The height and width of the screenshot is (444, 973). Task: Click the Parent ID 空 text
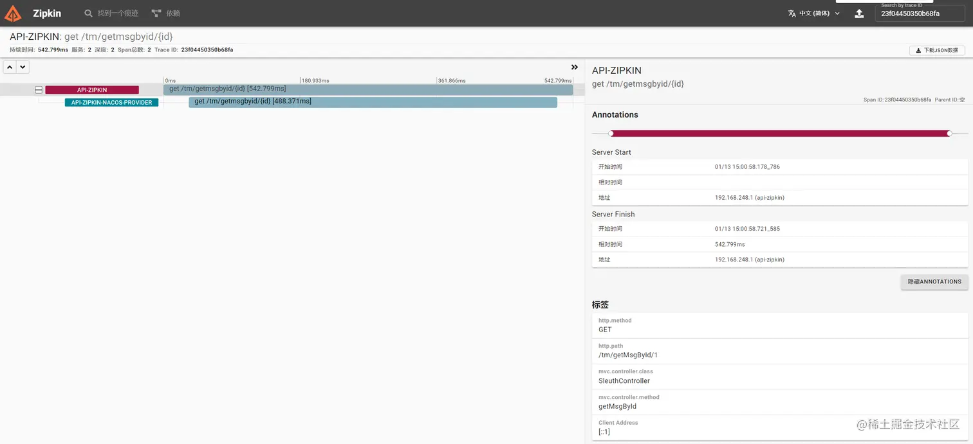coord(950,100)
